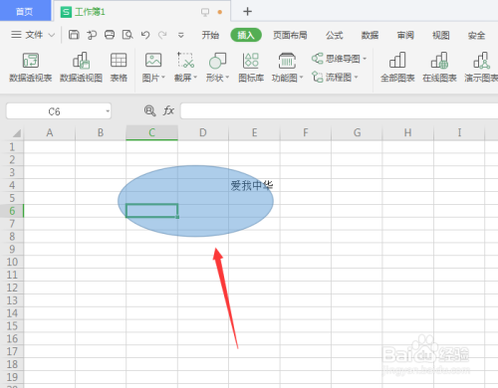The height and width of the screenshot is (388, 498).
Task: Click the export to PDF icon
Action: 92,35
